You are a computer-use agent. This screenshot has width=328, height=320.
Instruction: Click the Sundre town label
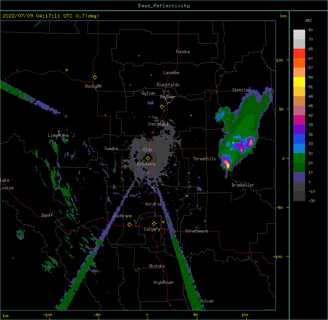click(x=111, y=149)
